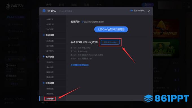
Task: Click the 基础设置 section icon
Action: [43, 35]
